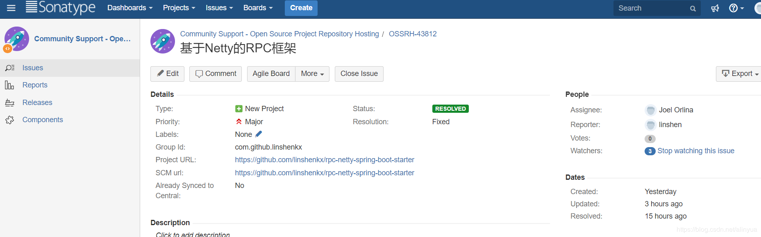
Task: Click the blue Create button
Action: [301, 8]
